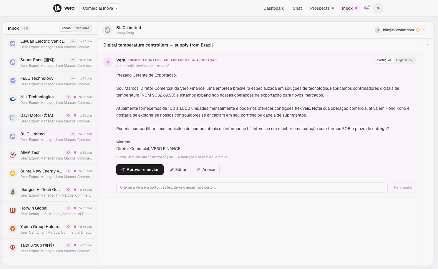Open Horwin Global conversation 'Dear Keanu'
The image size is (438, 269).
click(x=50, y=211)
